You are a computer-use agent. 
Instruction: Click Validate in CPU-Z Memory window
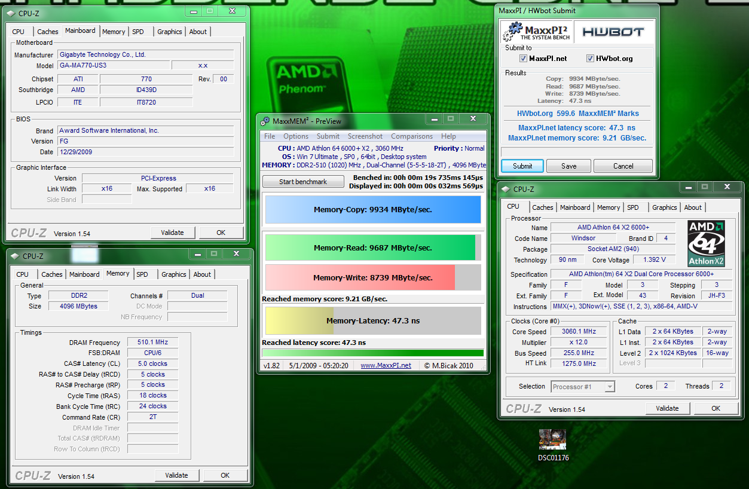click(x=177, y=475)
